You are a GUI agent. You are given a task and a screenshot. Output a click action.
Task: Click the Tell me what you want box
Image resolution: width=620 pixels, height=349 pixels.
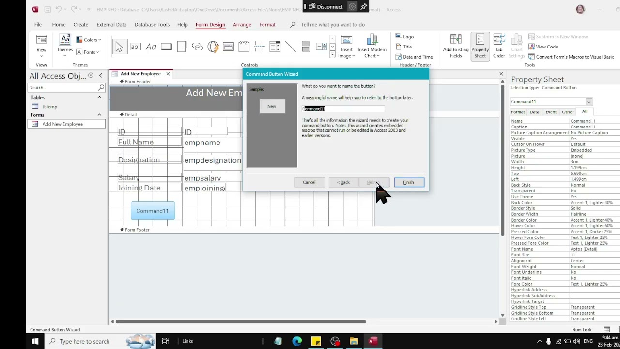click(x=333, y=25)
